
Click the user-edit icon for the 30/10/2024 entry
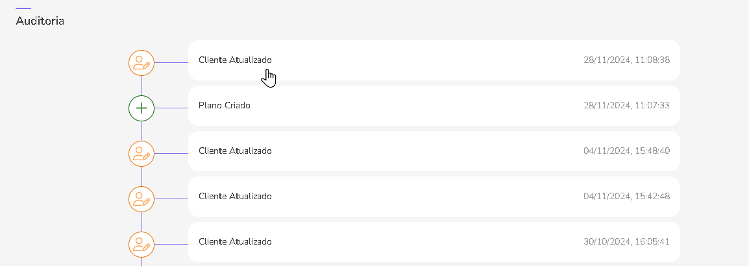coord(141,245)
